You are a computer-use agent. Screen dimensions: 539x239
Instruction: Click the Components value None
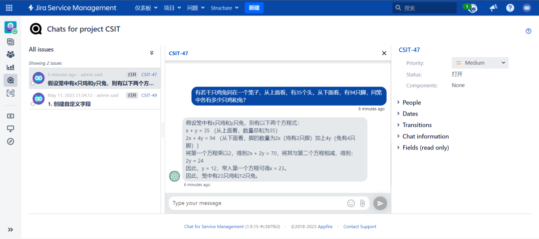coord(458,85)
